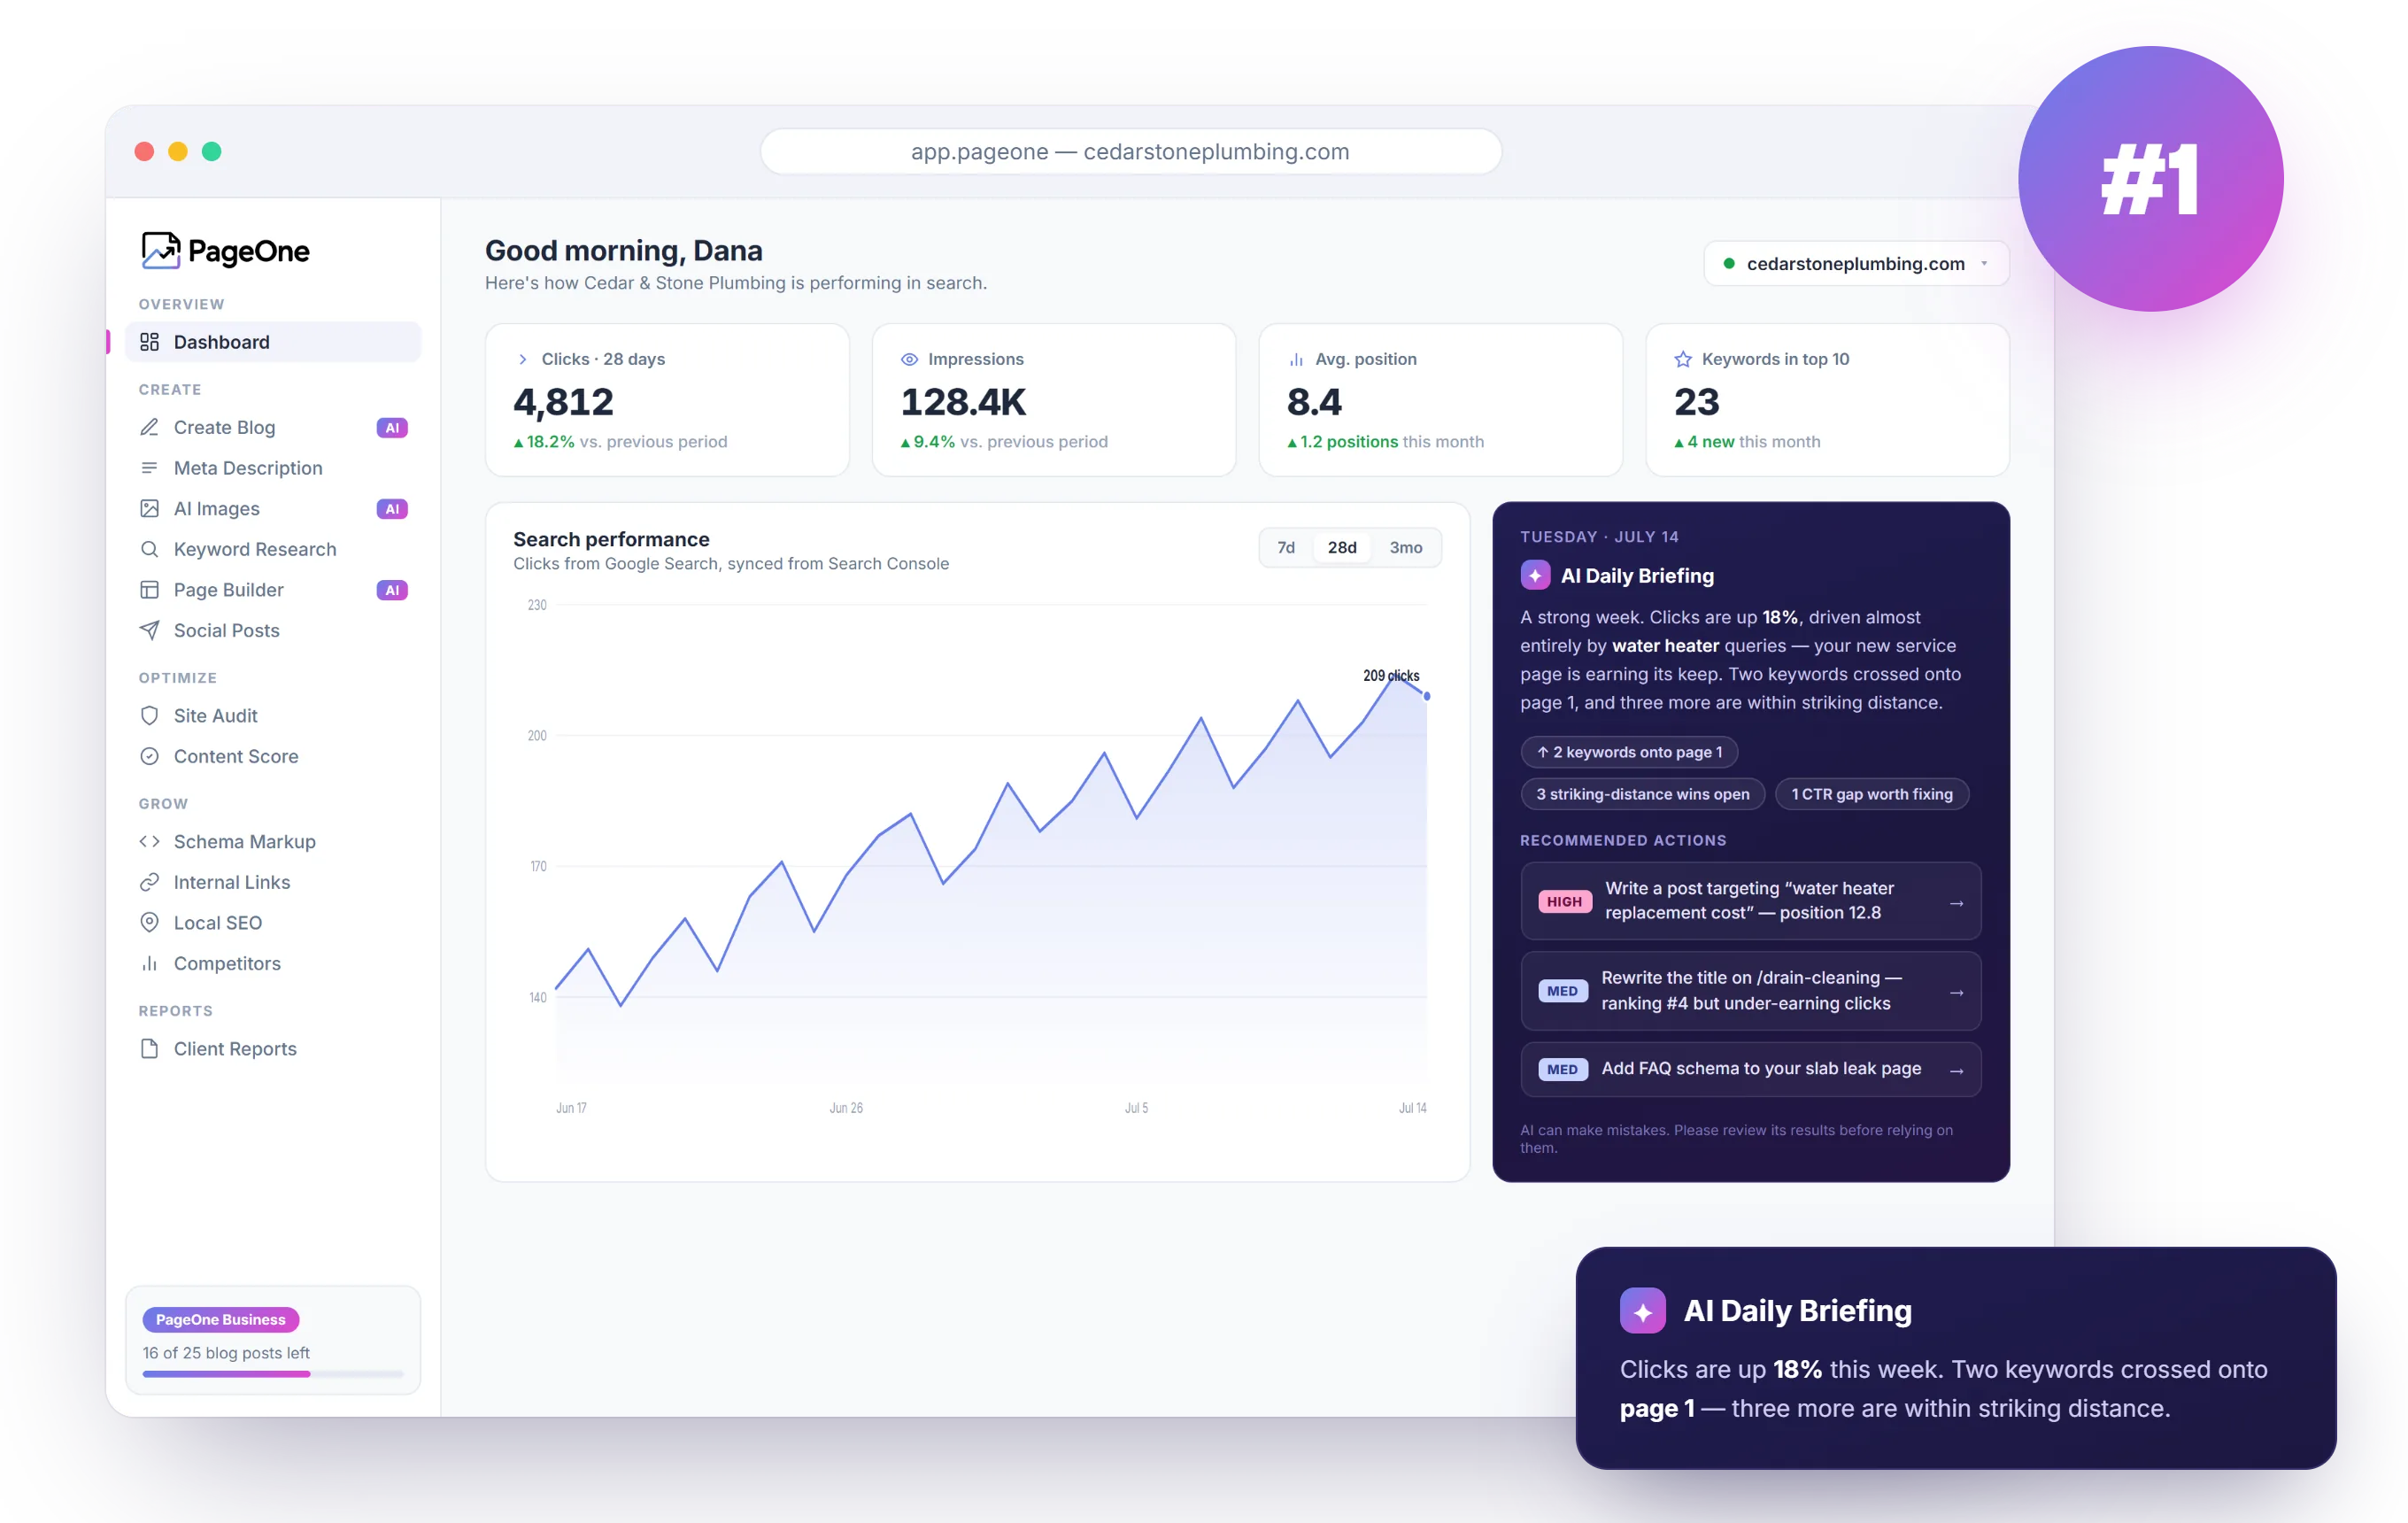Click the sparkle icon in dashboard AI Daily Briefing
Image resolution: width=2408 pixels, height=1523 pixels.
(1535, 575)
